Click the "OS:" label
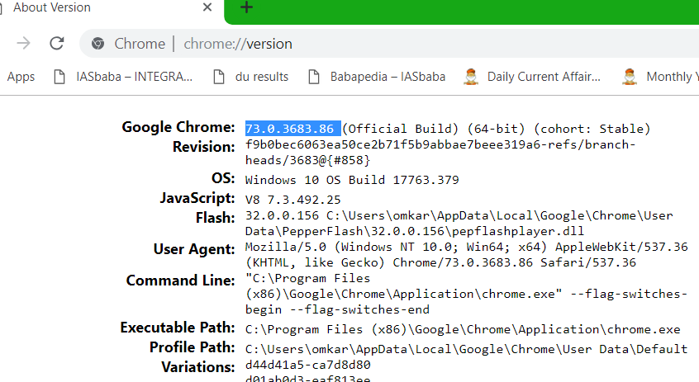 coord(223,178)
